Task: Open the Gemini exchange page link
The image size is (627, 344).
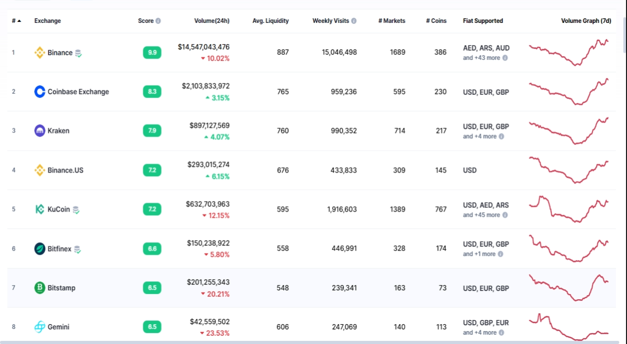Action: pyautogui.click(x=59, y=327)
